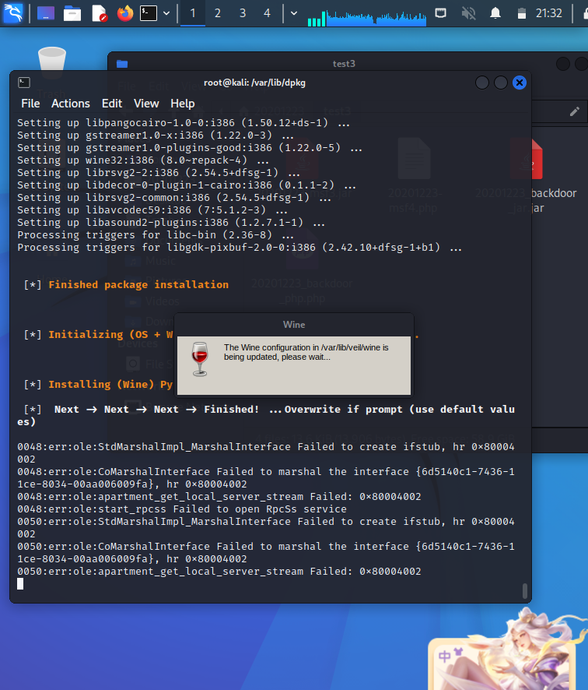Click the "Installing (Wine) Py" line
This screenshot has height=690, width=588.
[98, 384]
